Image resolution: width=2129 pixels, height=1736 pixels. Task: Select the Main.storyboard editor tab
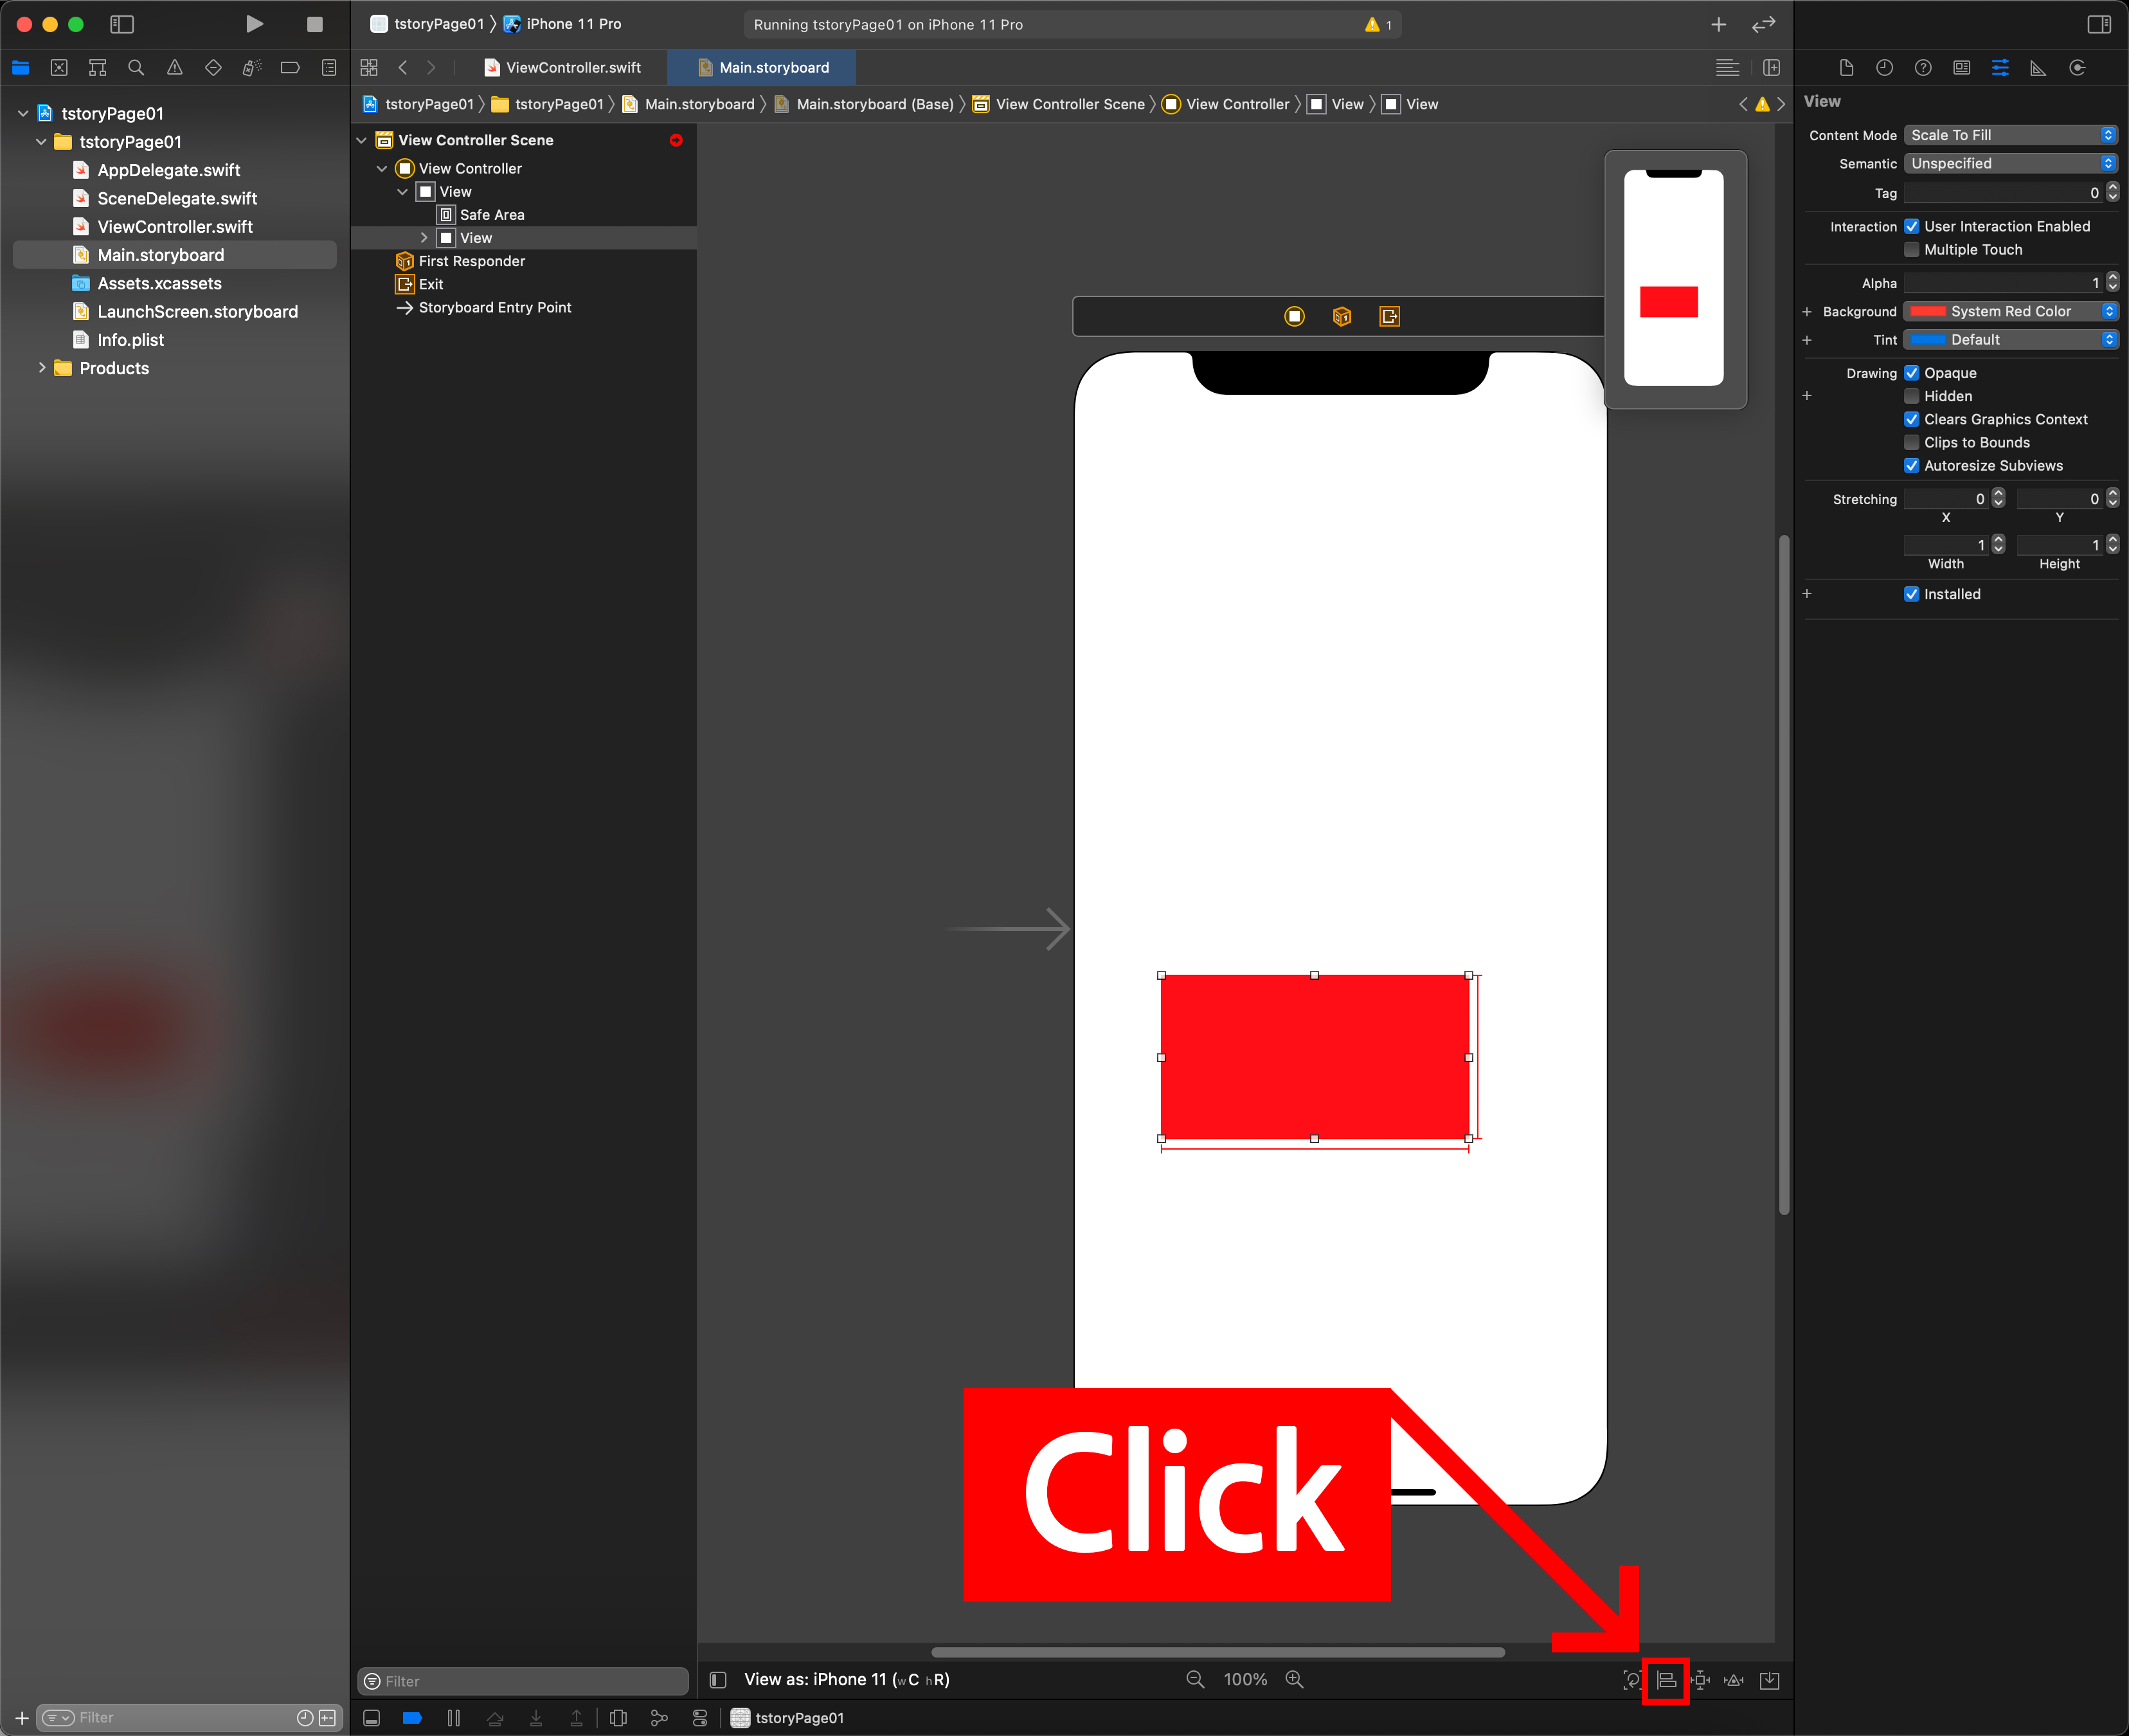point(762,68)
